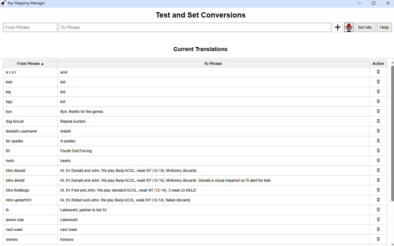Click the Action column header
Viewport: 394px width, 246px height.
point(378,64)
